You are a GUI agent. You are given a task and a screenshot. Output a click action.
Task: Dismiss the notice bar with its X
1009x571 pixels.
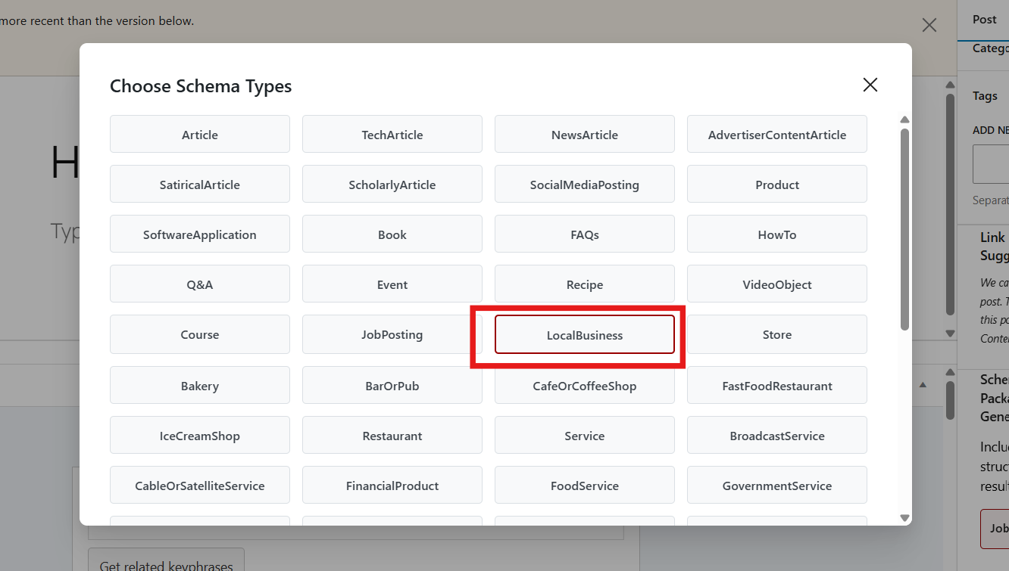coord(929,25)
